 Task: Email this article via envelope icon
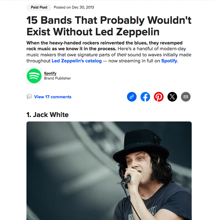[186, 97]
